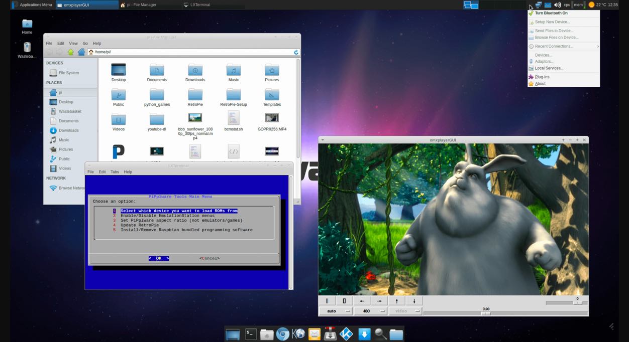Launch the terminal from the dock
This screenshot has width=629, height=342.
click(x=251, y=334)
